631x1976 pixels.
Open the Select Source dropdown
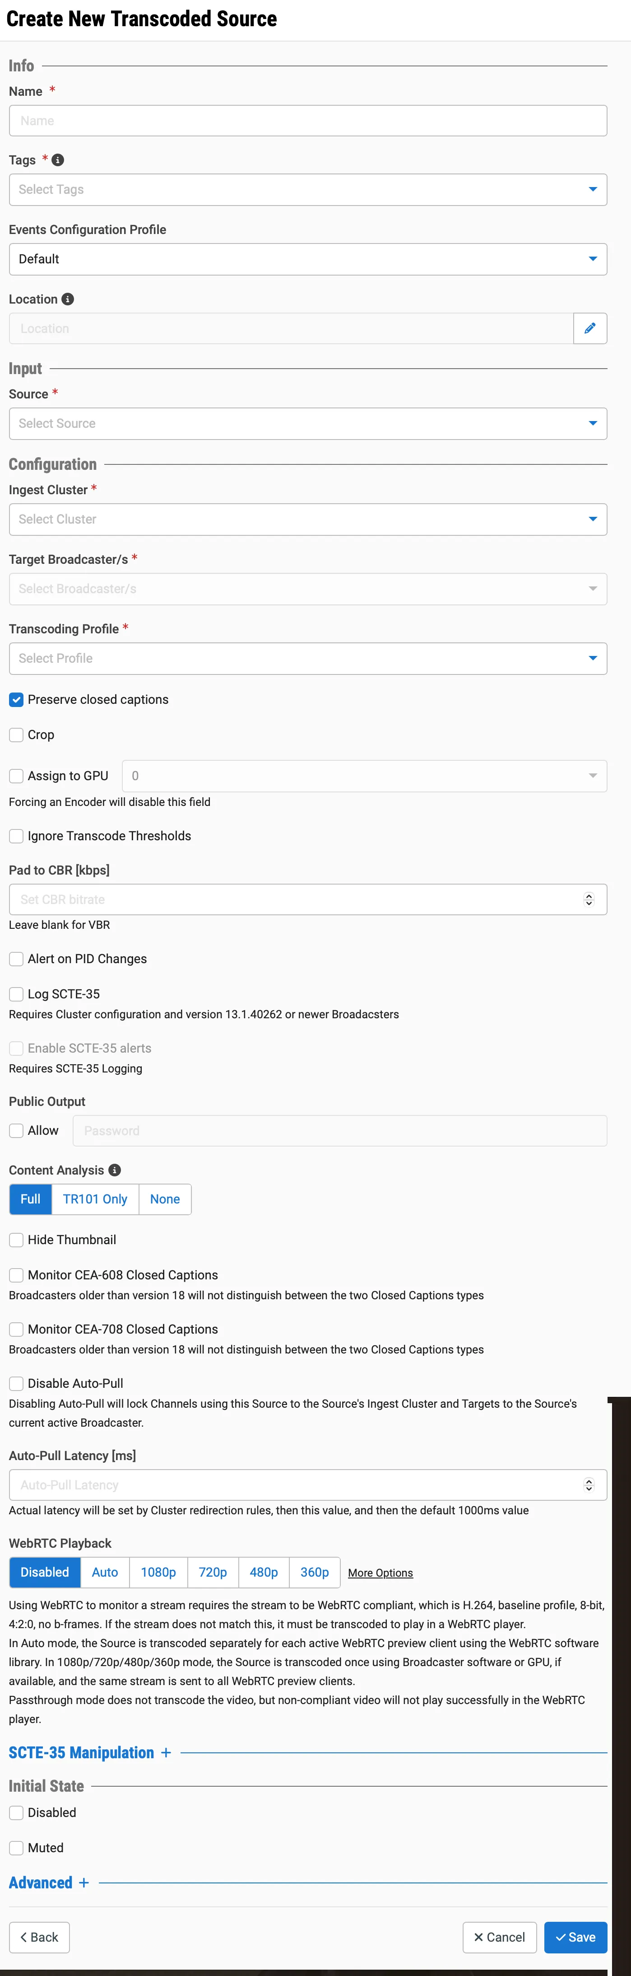pos(308,423)
